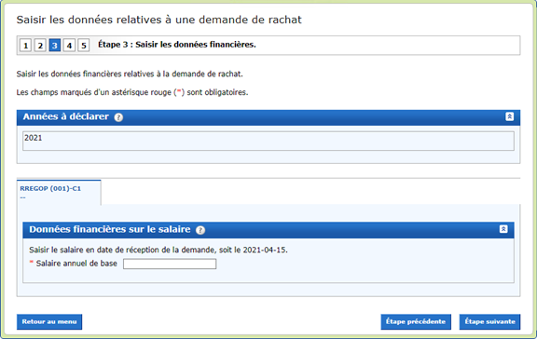537x339 pixels.
Task: Jump to step 4 in the wizard
Action: (69, 45)
